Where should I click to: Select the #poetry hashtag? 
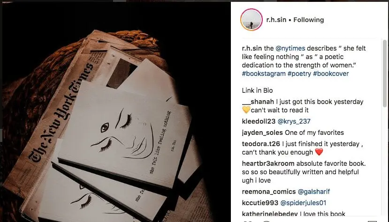[299, 74]
